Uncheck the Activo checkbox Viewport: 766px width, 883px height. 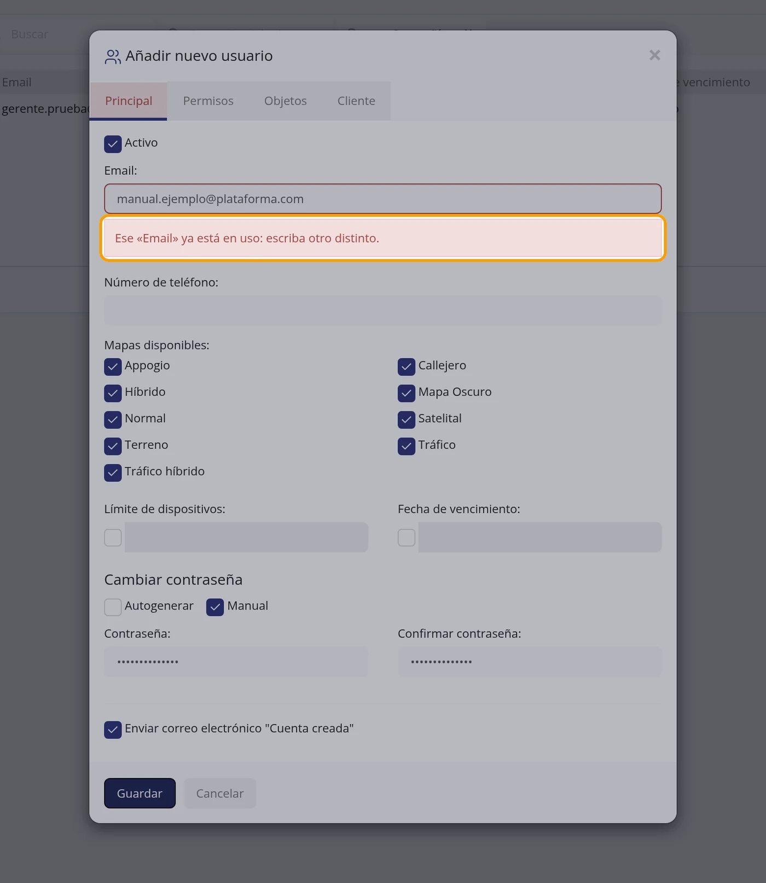pyautogui.click(x=113, y=144)
